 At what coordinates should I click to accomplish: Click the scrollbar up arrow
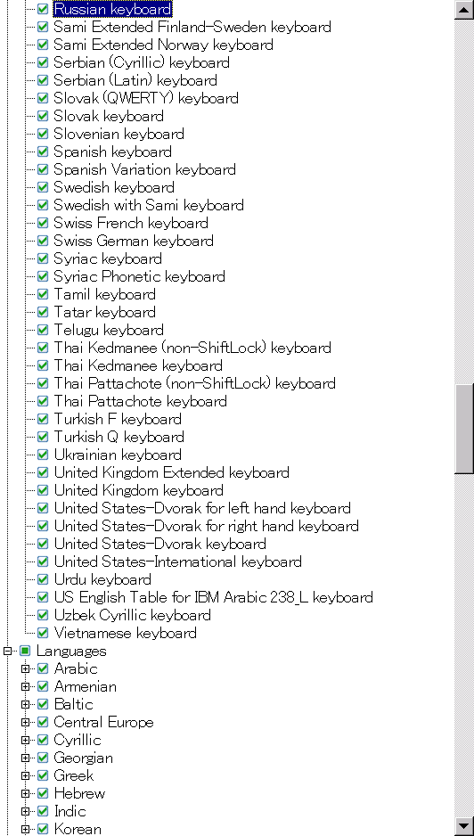pyautogui.click(x=464, y=10)
